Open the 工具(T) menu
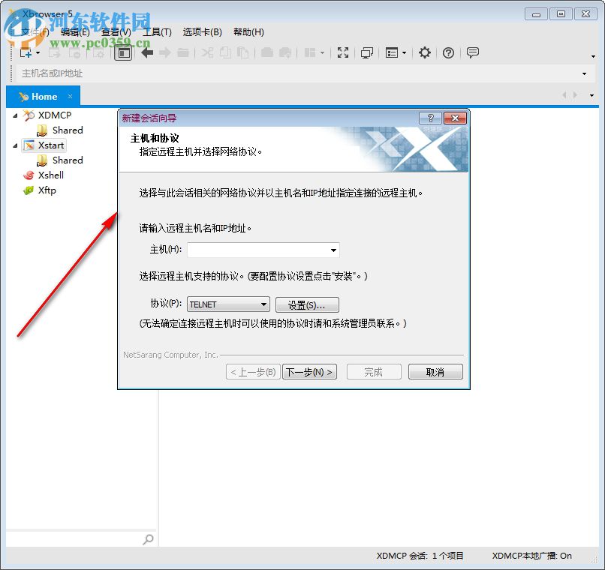 (156, 31)
